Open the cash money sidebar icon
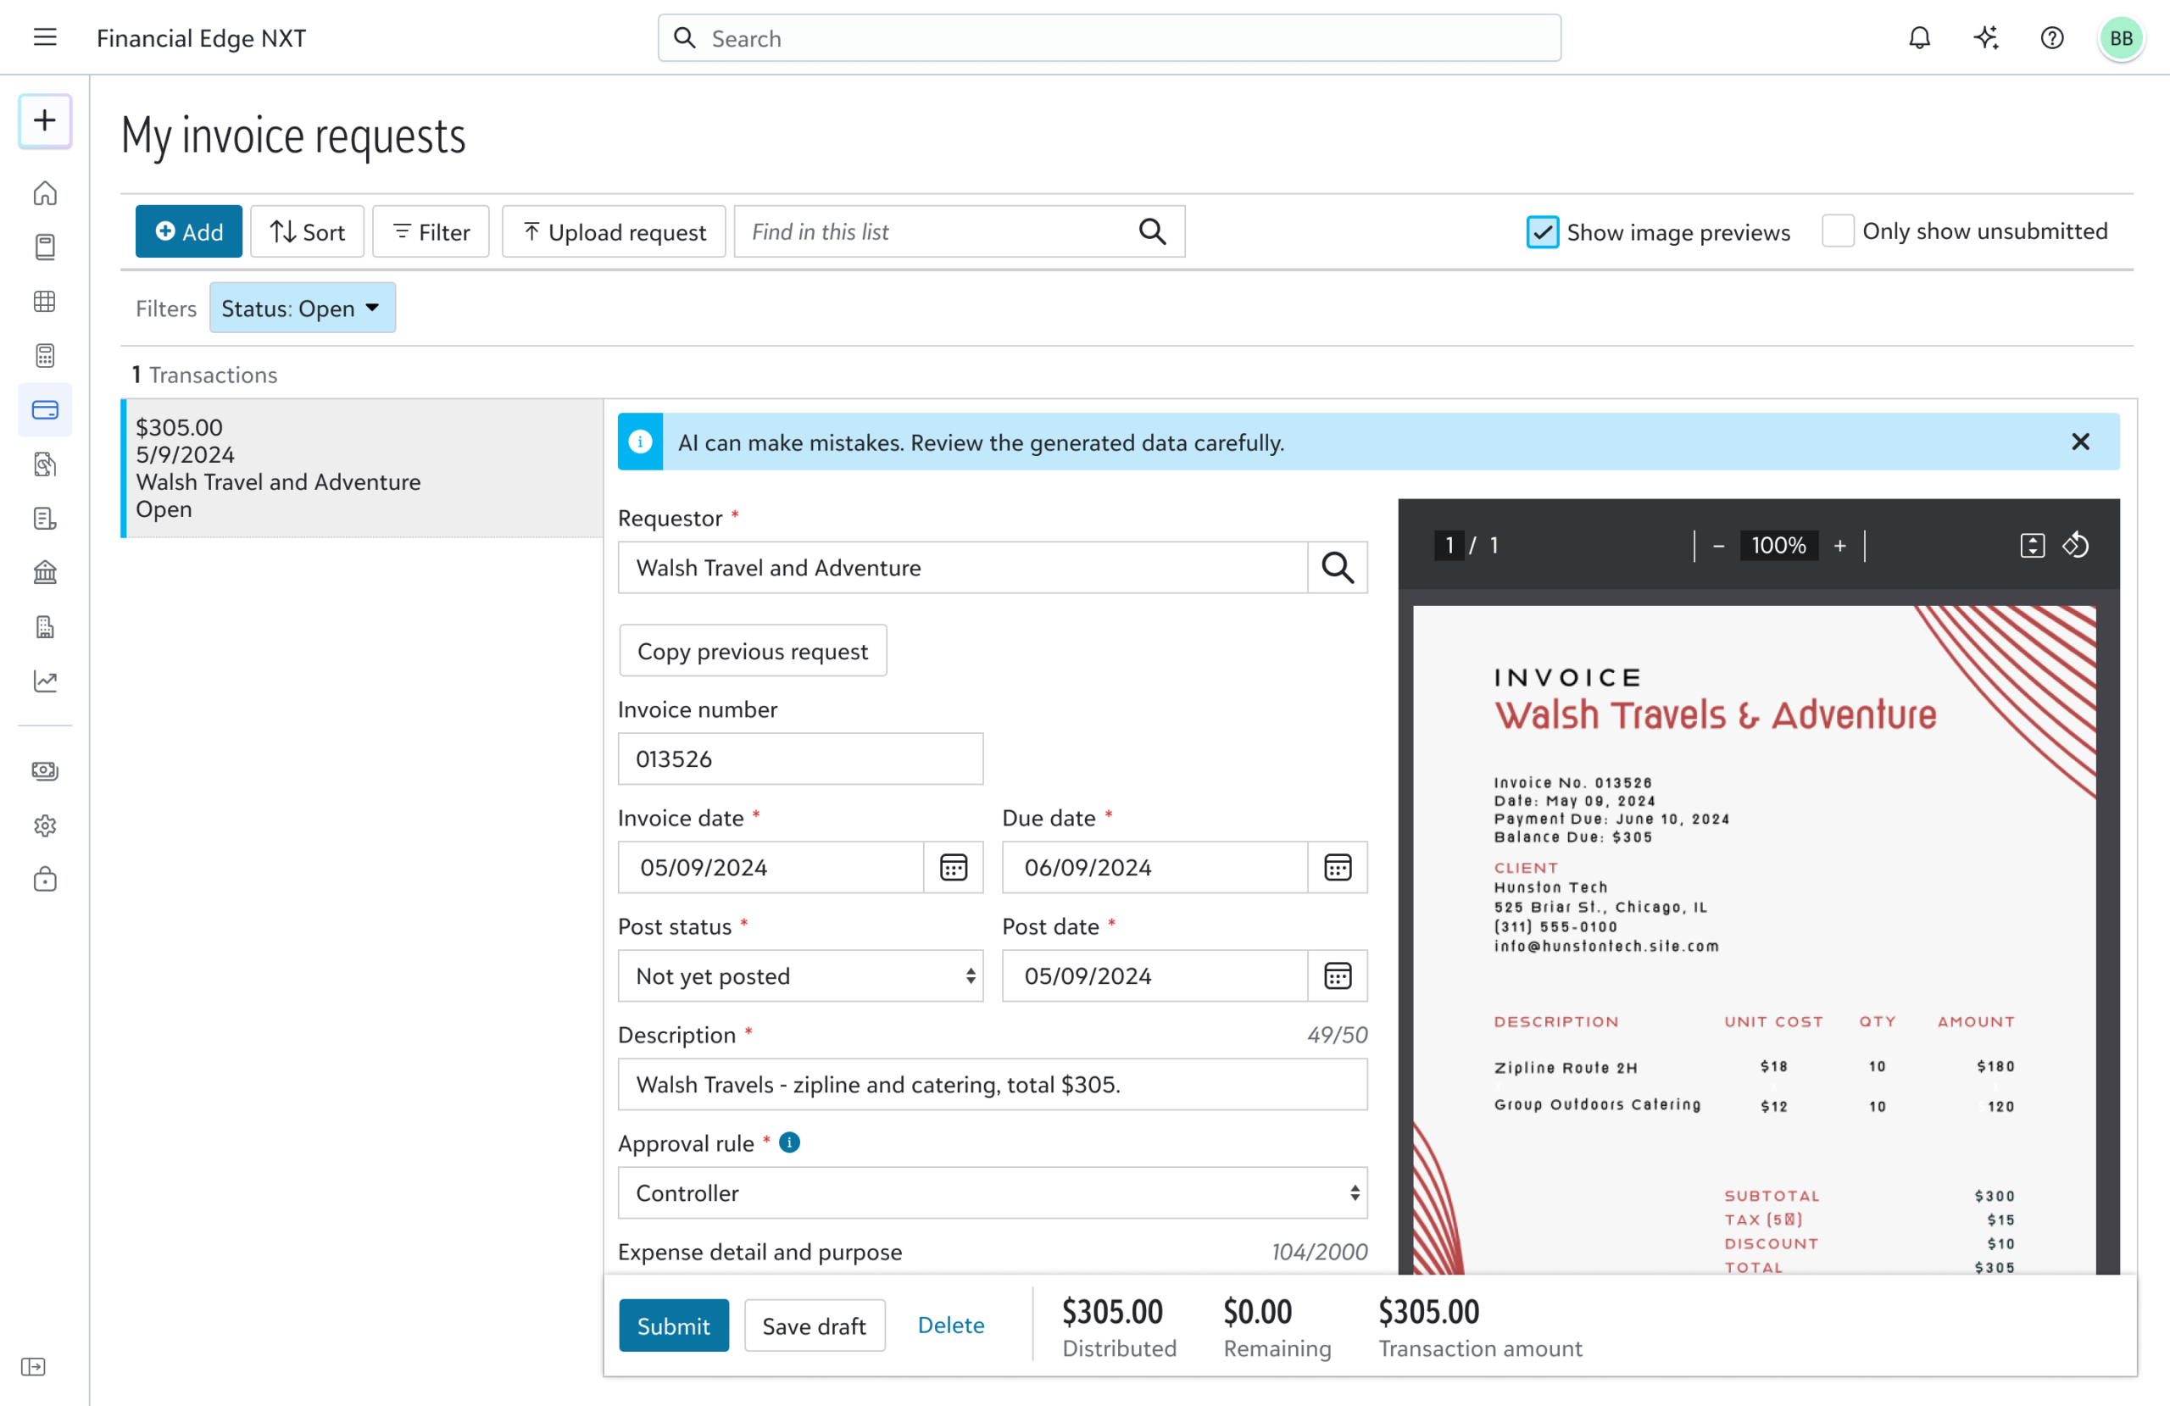The width and height of the screenshot is (2170, 1406). 45,771
